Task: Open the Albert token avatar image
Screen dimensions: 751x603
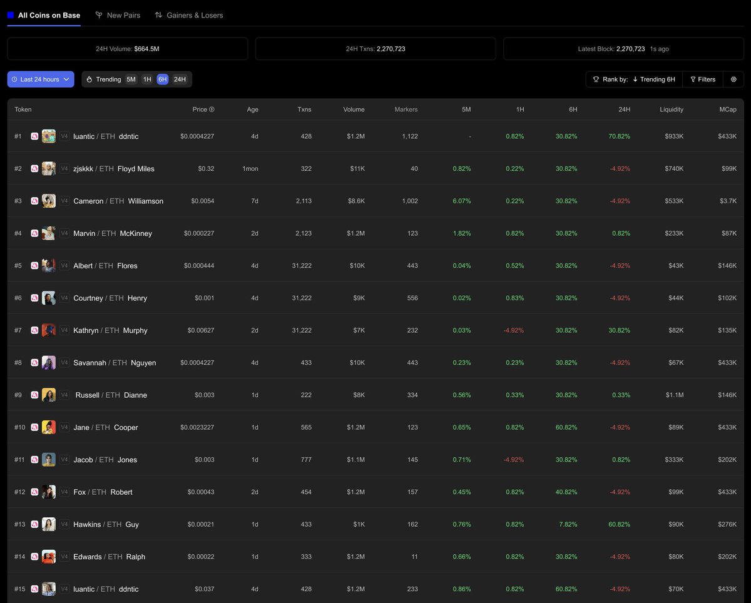Action: click(x=49, y=266)
